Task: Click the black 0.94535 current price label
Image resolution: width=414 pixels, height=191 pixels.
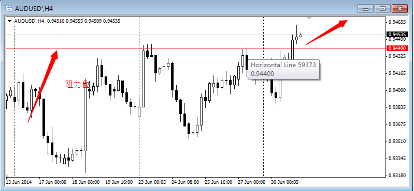Action: tap(397, 34)
